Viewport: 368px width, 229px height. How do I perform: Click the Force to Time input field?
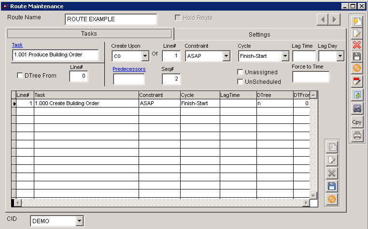click(311, 77)
